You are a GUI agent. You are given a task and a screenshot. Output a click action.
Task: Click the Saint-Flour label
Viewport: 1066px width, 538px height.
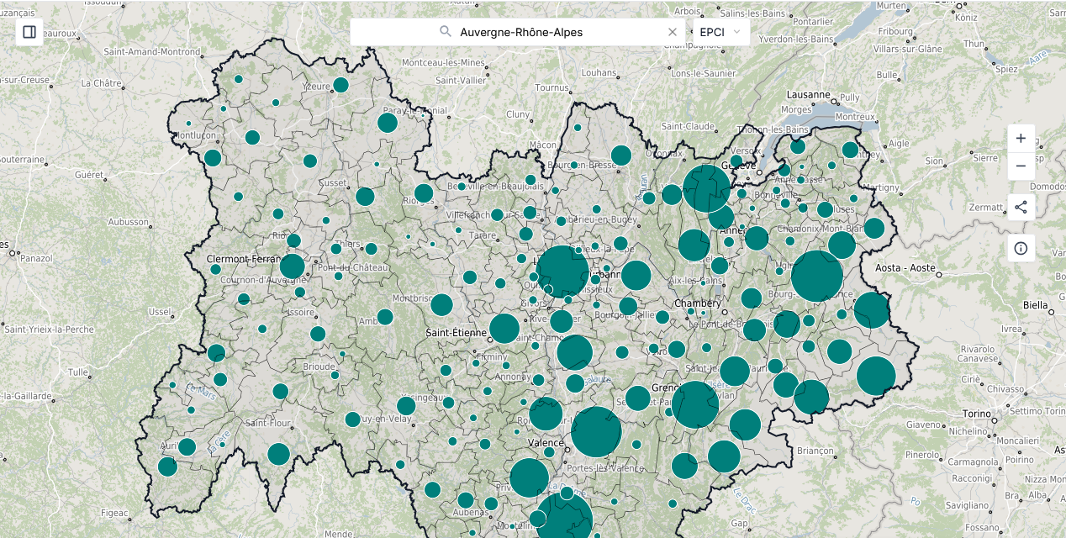268,425
